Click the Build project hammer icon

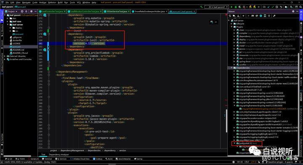(x=202, y=7)
